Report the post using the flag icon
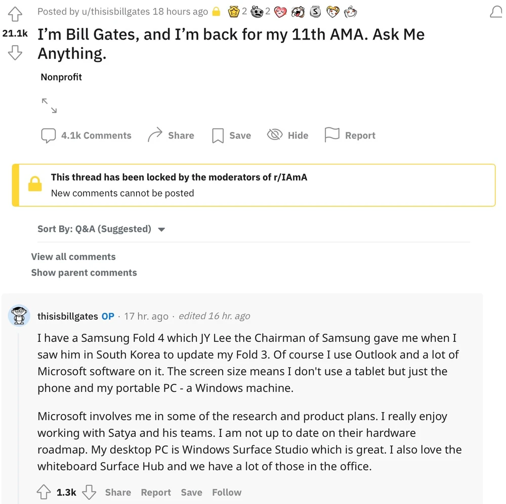 [331, 134]
